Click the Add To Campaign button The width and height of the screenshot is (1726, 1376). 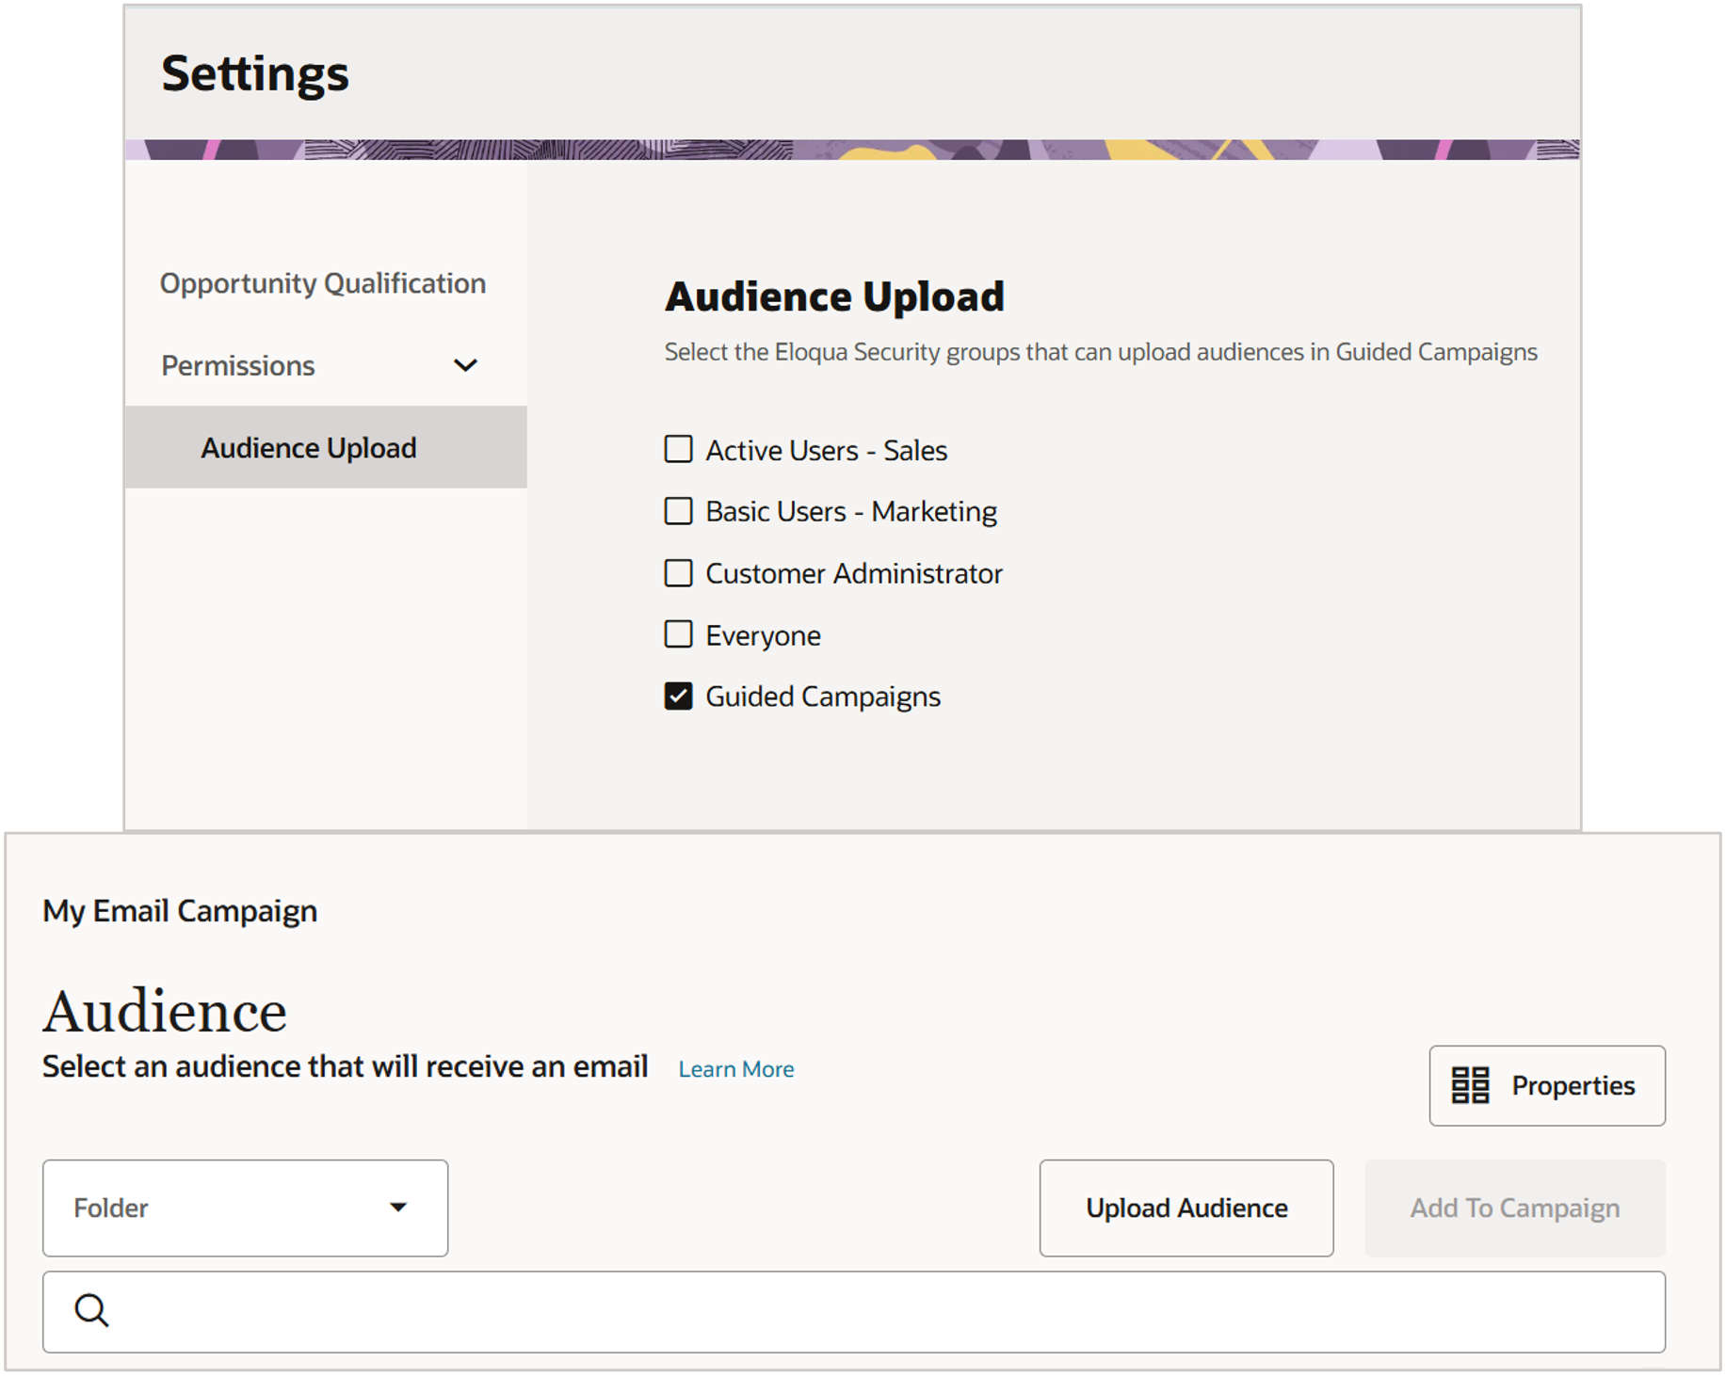coord(1515,1208)
